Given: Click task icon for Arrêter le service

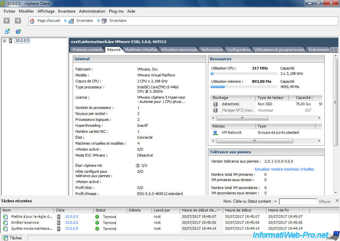Looking at the screenshot, I should [x=5, y=222].
